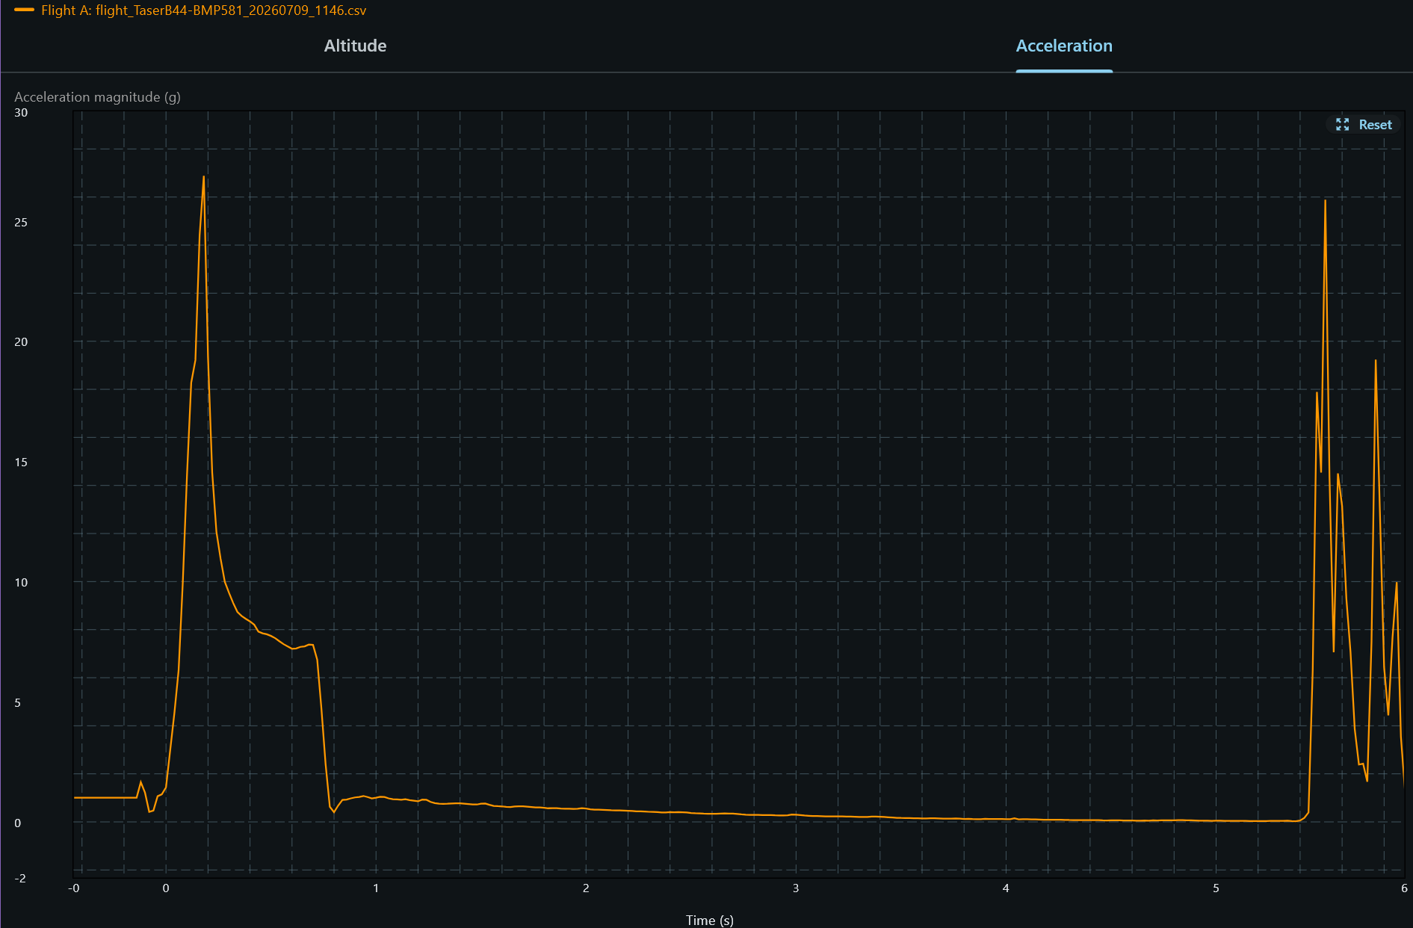Viewport: 1413px width, 928px height.
Task: Click the Time (s) axis title
Action: [x=710, y=920]
